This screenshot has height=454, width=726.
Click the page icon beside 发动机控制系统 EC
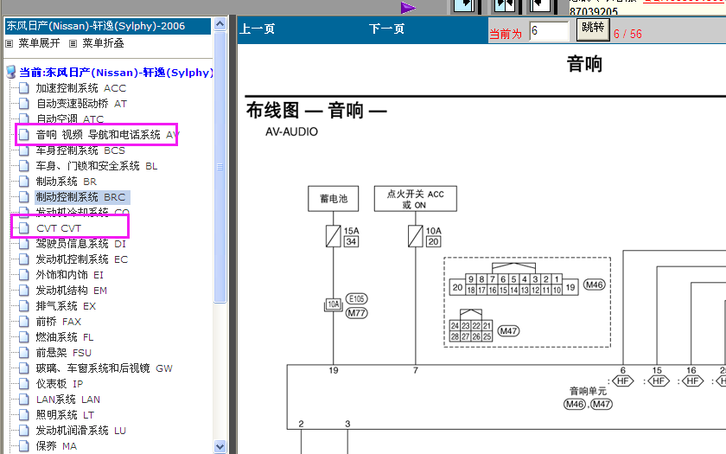pos(24,259)
